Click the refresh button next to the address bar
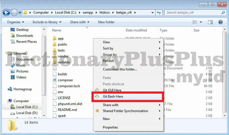The image size is (229, 135). (x=159, y=12)
